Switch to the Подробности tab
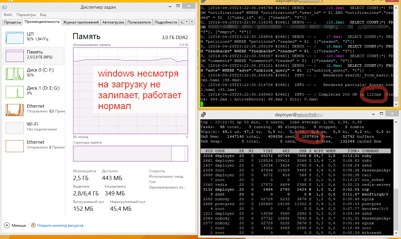The width and height of the screenshot is (401, 239). click(166, 22)
